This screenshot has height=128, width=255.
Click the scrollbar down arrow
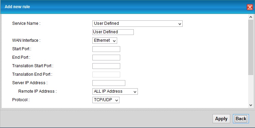(x=251, y=105)
